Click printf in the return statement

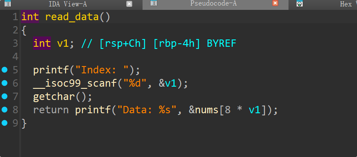point(93,110)
